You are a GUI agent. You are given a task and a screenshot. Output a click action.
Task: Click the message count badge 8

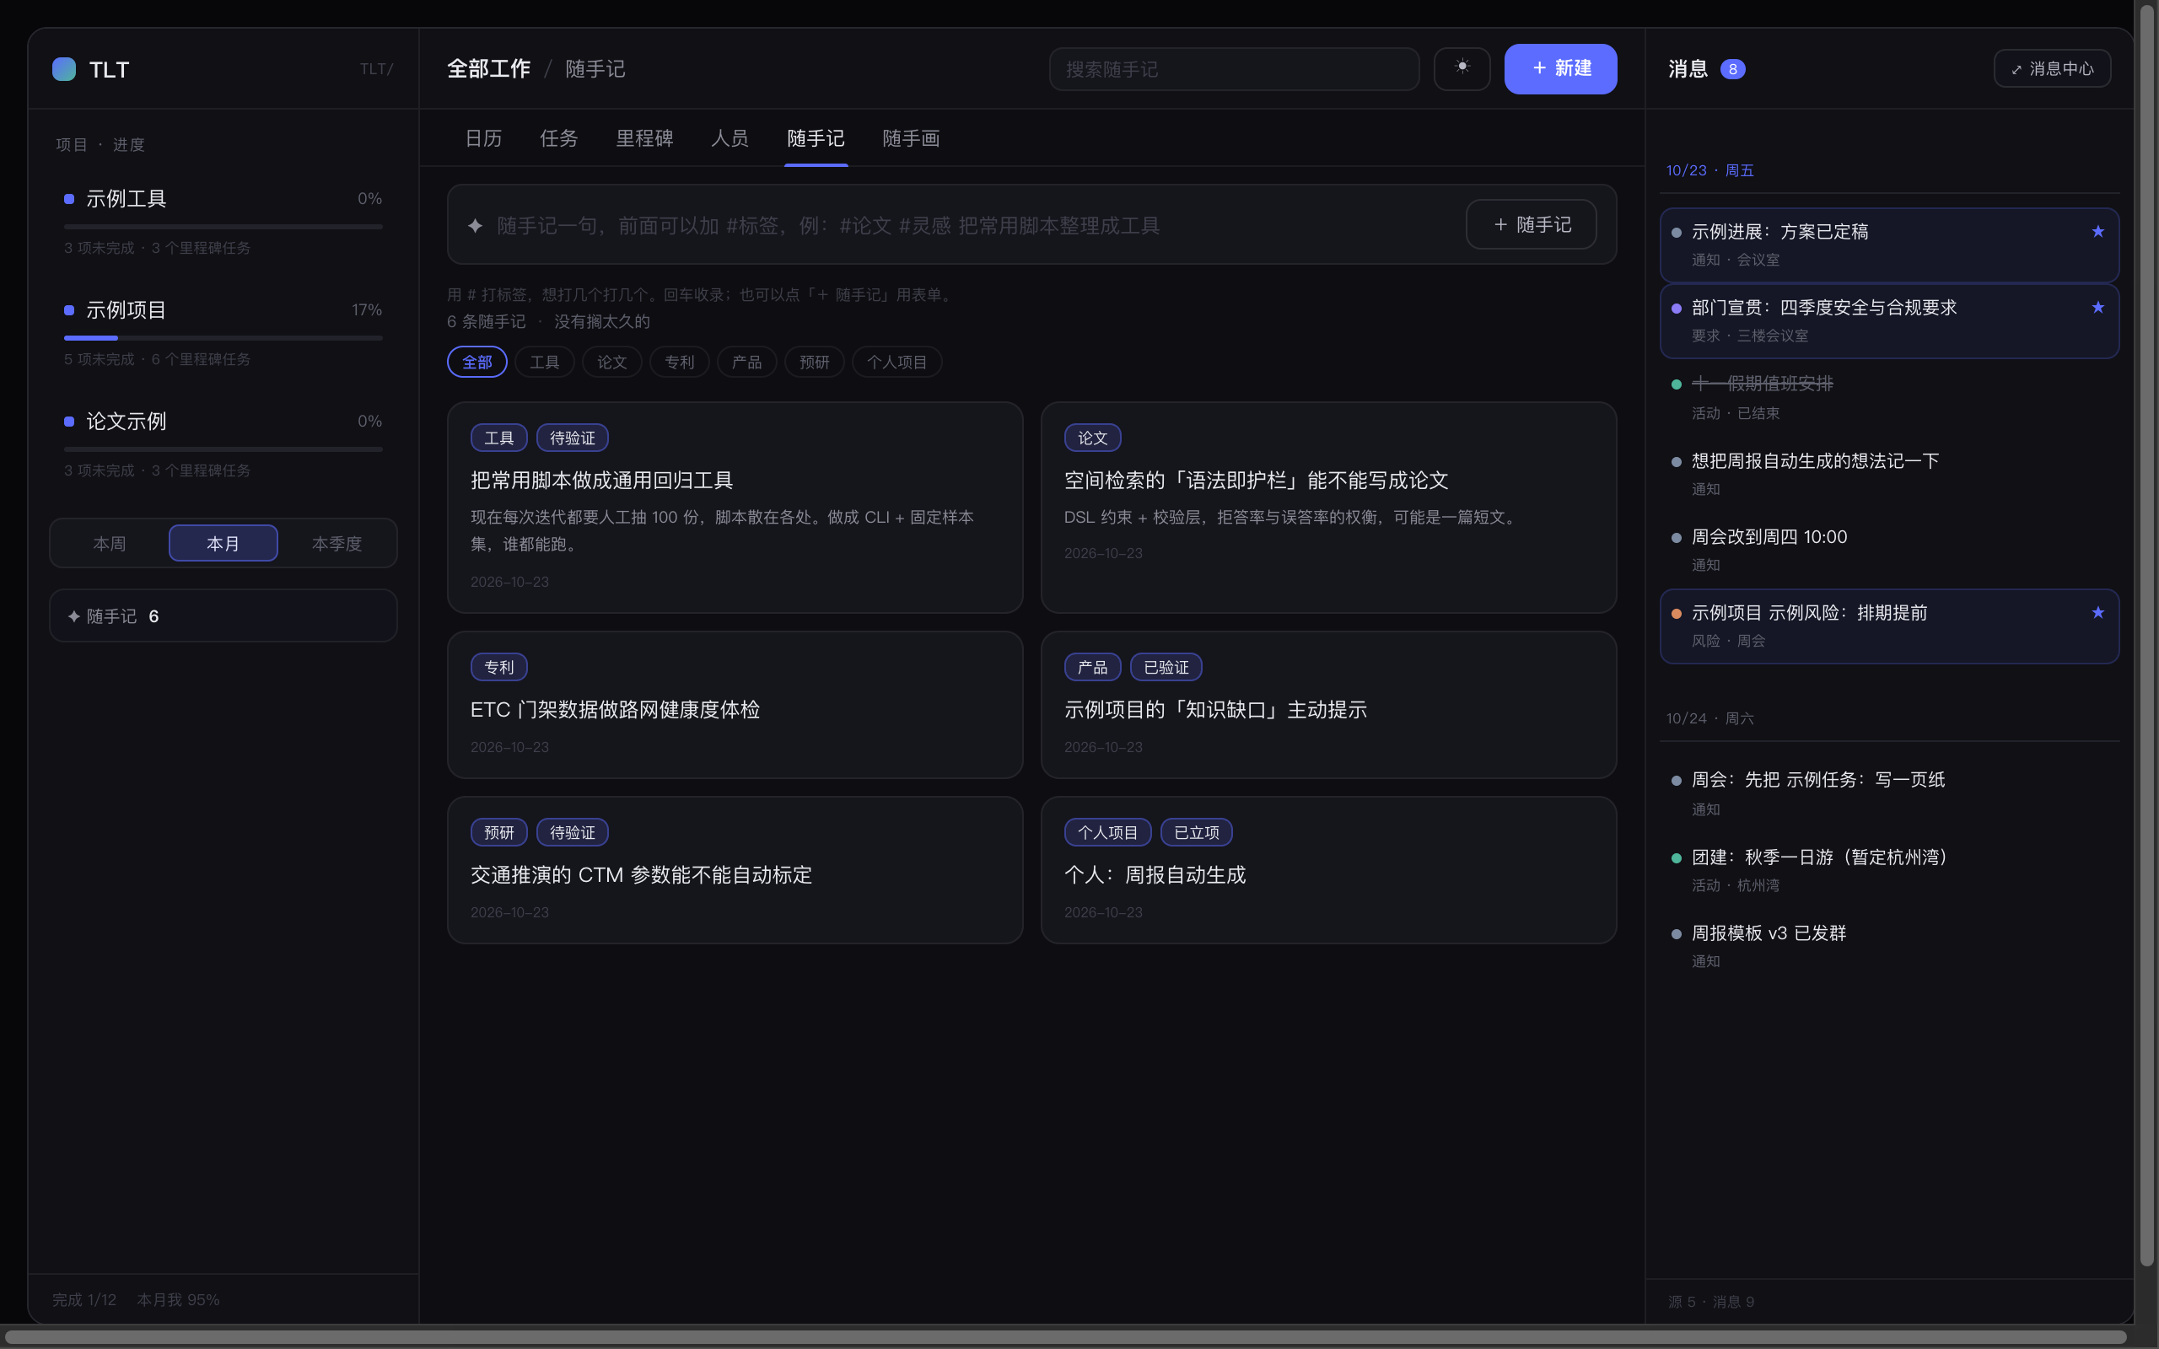click(1732, 70)
